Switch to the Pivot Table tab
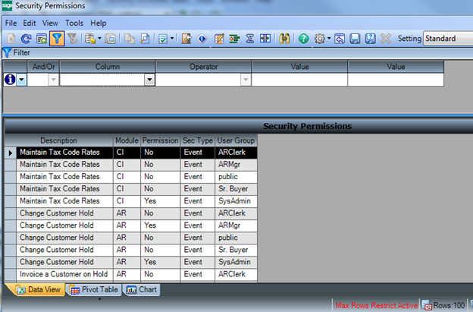Viewport: 473px width, 312px height. [x=94, y=289]
